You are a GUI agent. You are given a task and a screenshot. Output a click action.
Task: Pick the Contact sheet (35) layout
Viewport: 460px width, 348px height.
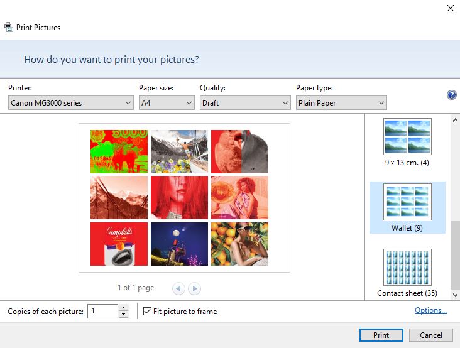coord(407,273)
